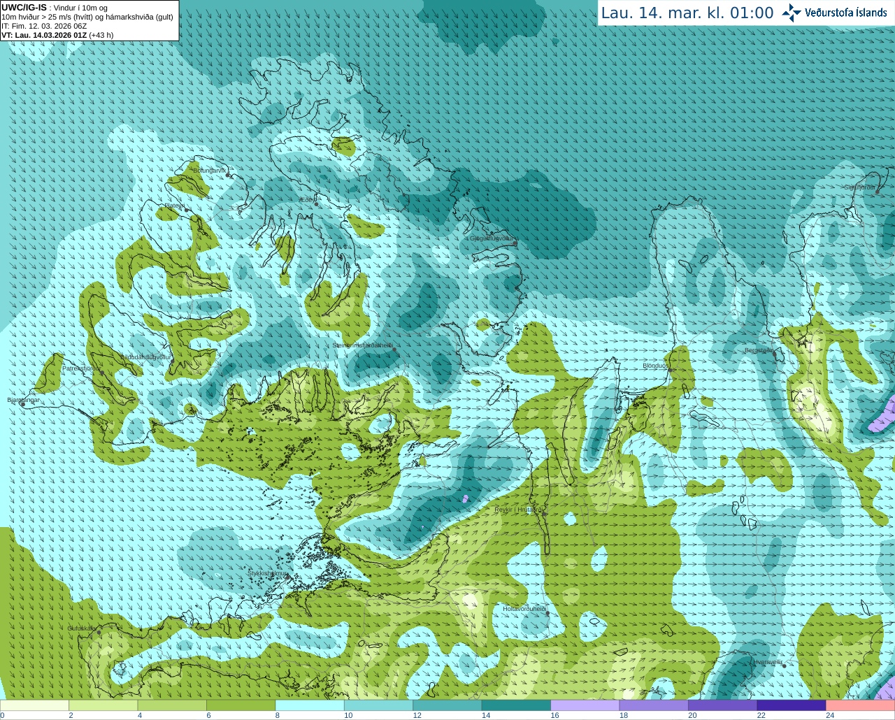Click the 16–18 m/s lavender legend swatch

[x=585, y=705]
